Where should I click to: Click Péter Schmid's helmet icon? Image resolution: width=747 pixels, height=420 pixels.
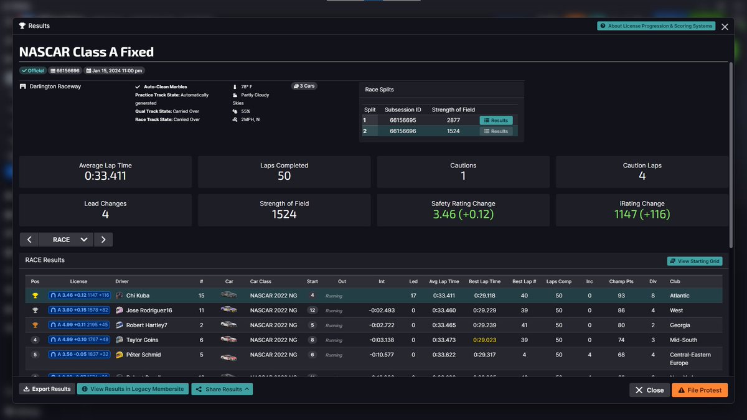[120, 355]
